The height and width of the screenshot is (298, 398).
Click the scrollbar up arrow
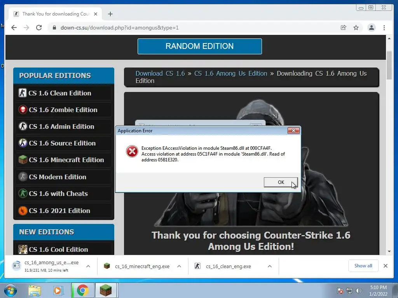coord(389,38)
